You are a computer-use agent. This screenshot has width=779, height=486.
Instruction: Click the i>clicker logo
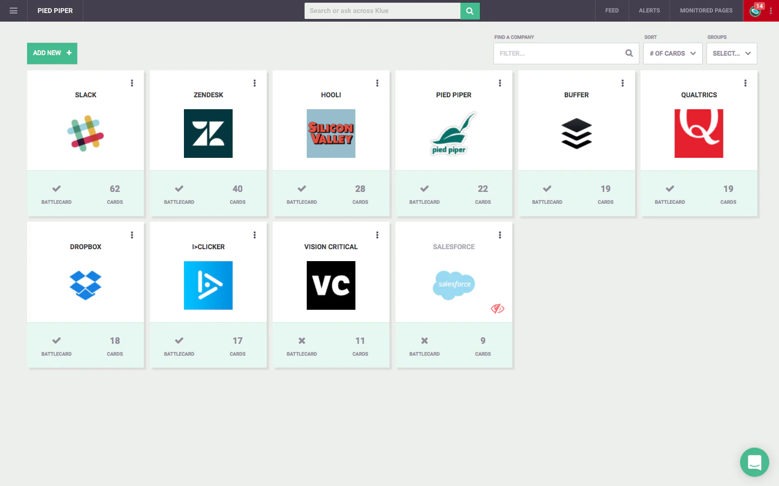click(208, 285)
